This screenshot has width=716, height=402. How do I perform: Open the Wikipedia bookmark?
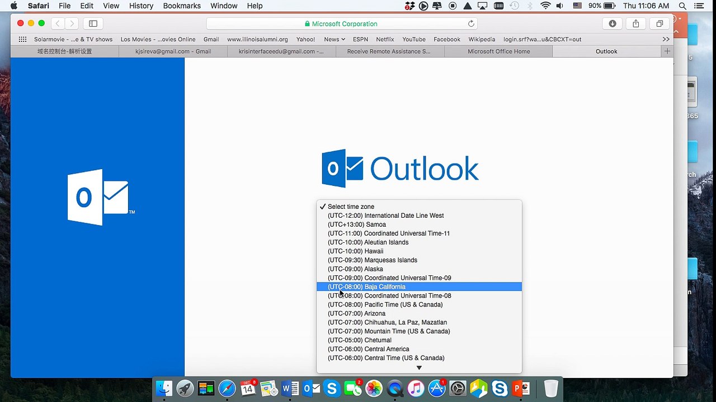[482, 39]
